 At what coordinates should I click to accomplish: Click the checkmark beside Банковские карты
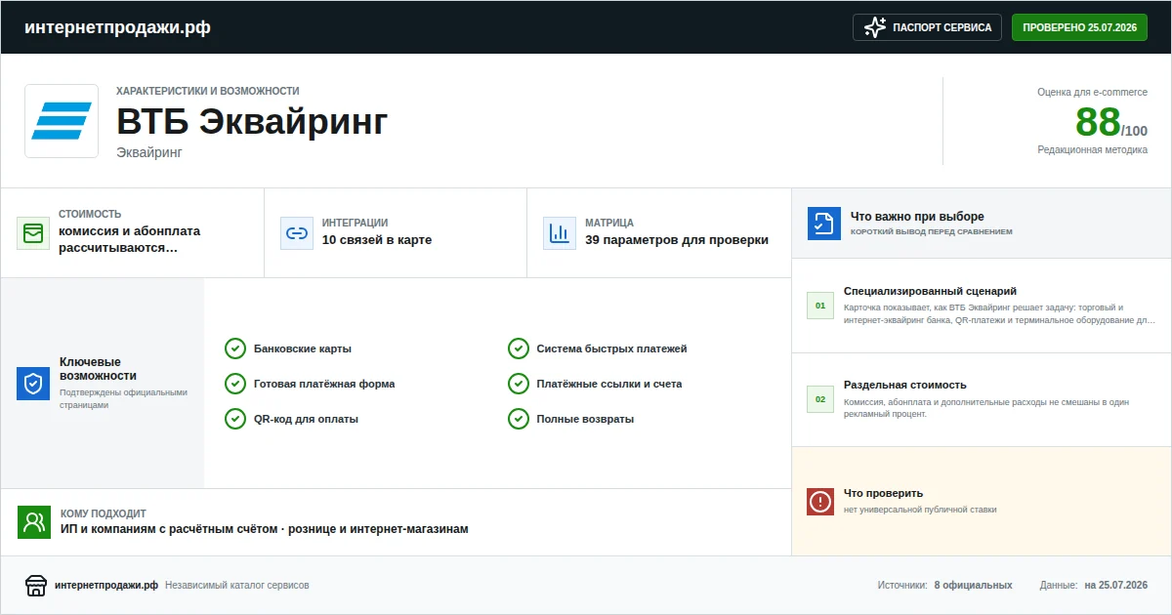pos(235,348)
